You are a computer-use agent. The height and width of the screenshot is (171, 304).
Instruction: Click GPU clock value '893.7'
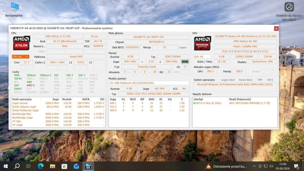tap(210, 71)
